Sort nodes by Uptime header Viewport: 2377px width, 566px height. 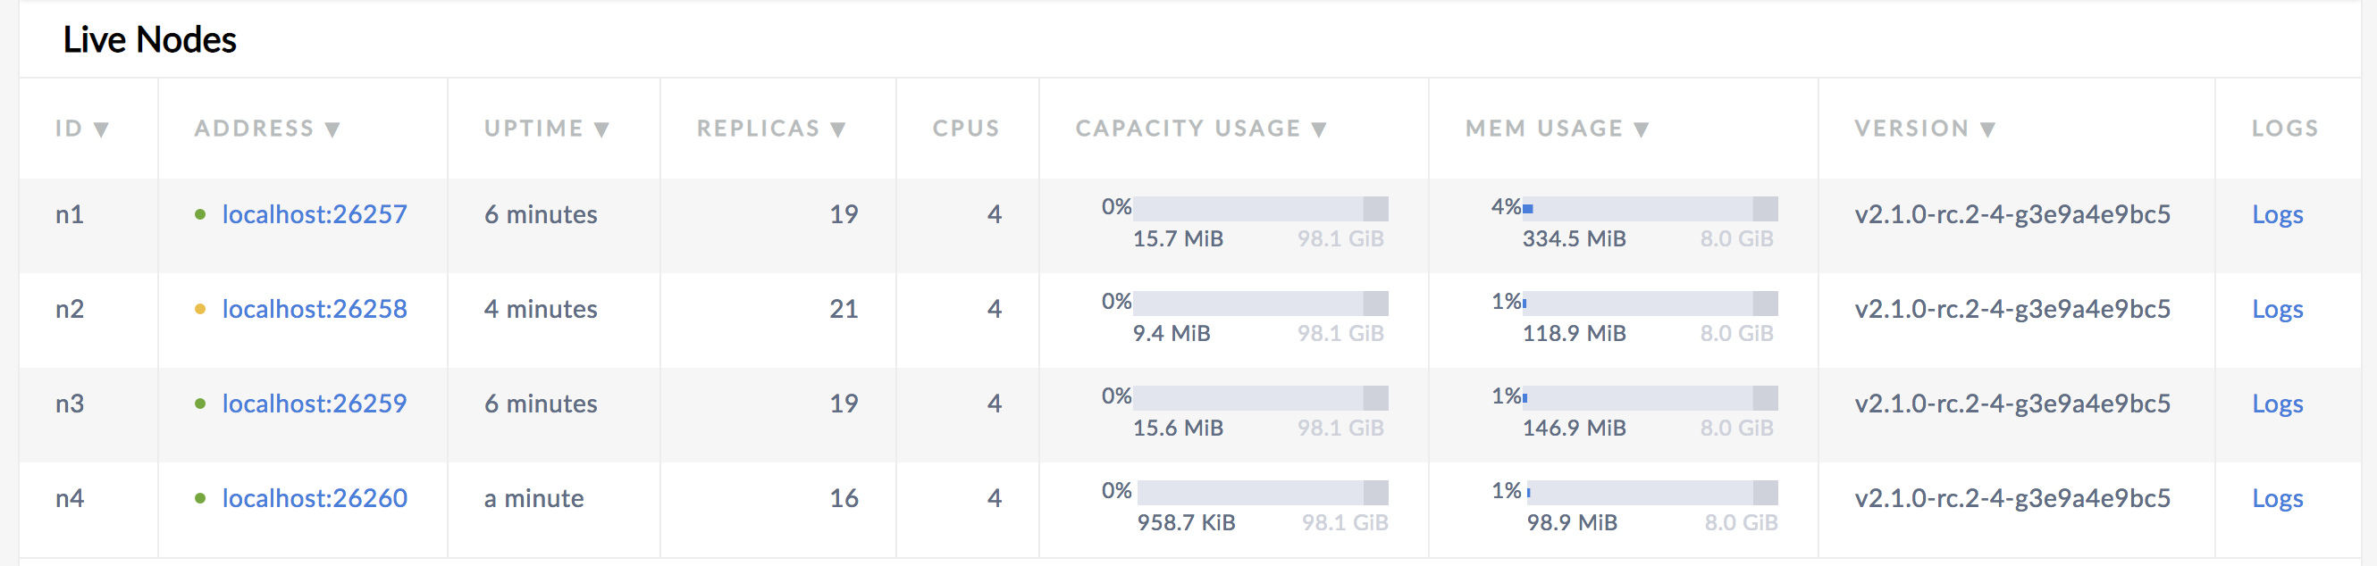pos(545,129)
